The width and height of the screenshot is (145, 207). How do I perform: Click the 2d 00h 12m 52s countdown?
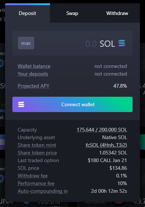point(109,191)
